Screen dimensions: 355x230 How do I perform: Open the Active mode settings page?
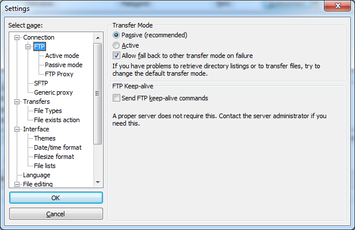pyautogui.click(x=62, y=56)
